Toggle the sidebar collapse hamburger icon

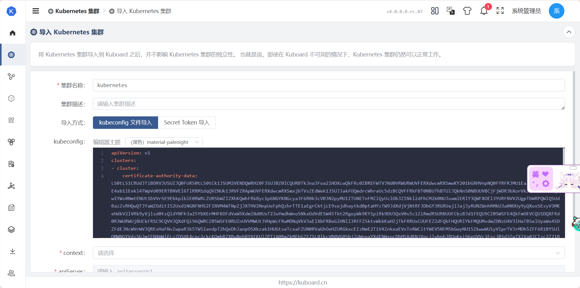(x=36, y=11)
